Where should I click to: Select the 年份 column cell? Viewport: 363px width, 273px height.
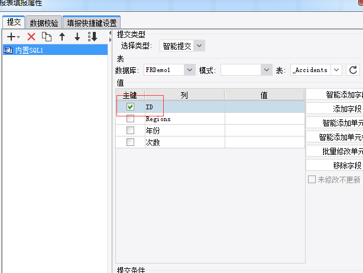click(x=184, y=131)
